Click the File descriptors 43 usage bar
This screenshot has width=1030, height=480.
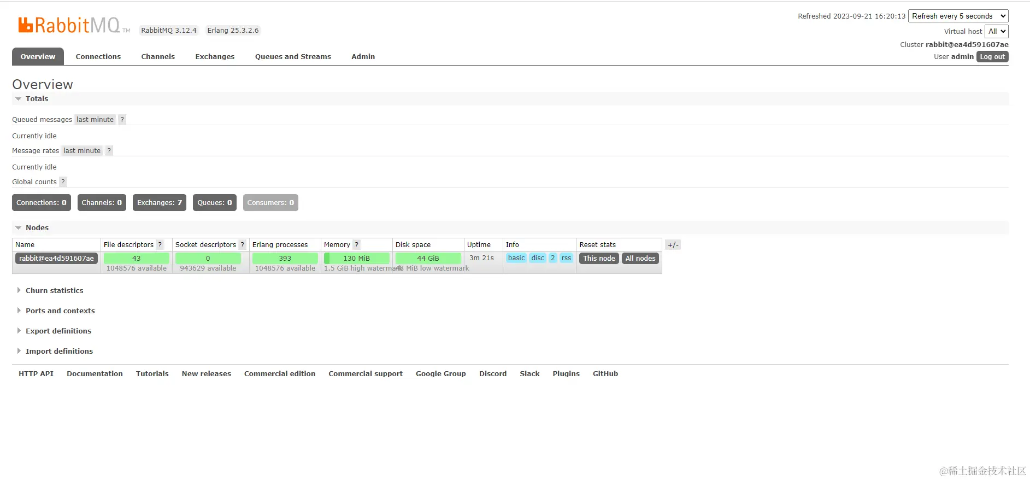tap(137, 259)
